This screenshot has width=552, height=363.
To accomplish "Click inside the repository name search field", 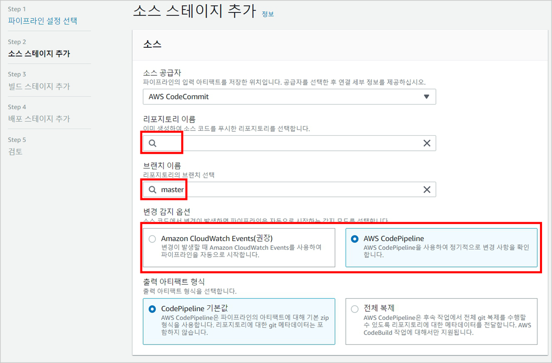I will pos(289,143).
